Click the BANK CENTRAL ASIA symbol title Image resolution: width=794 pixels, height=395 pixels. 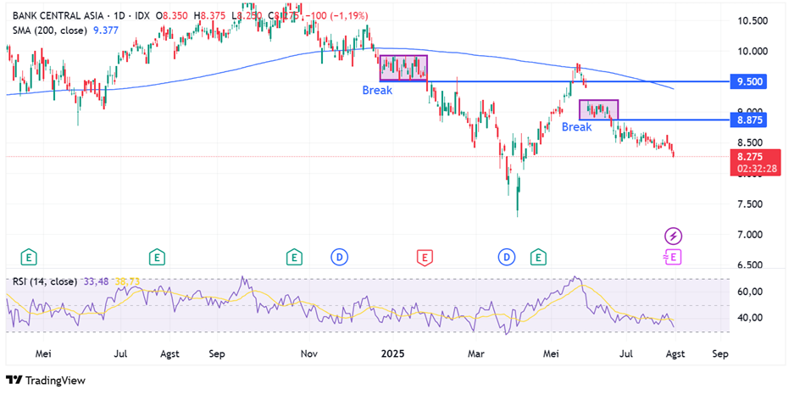tap(59, 16)
